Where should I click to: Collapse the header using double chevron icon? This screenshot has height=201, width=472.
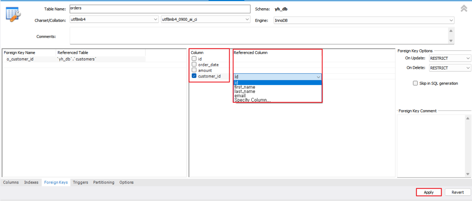[464, 9]
